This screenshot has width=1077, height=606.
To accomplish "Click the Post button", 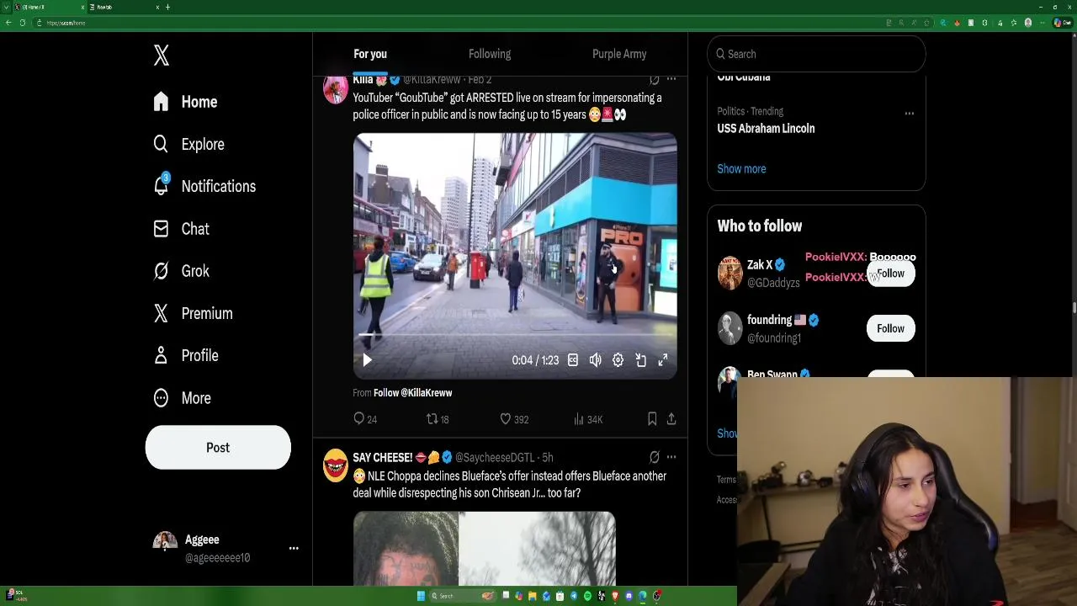I will pyautogui.click(x=218, y=448).
